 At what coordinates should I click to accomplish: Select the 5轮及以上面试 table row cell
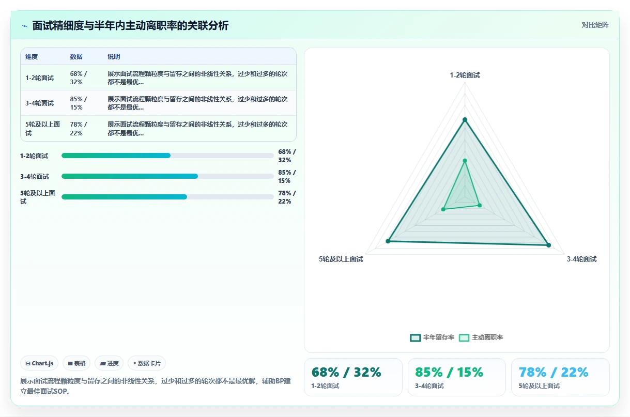tap(42, 129)
